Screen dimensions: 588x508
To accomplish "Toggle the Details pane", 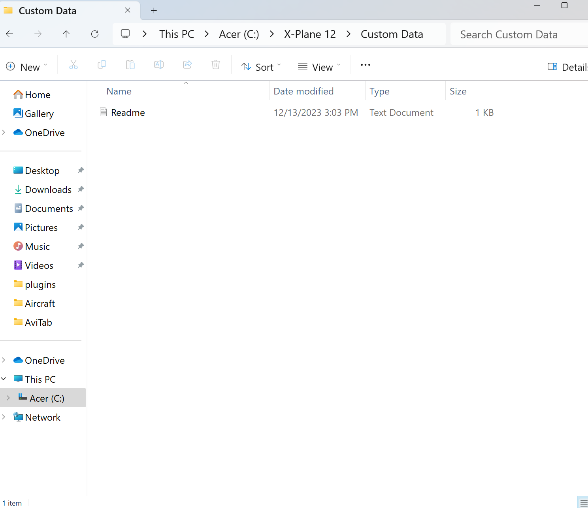I will coord(567,67).
